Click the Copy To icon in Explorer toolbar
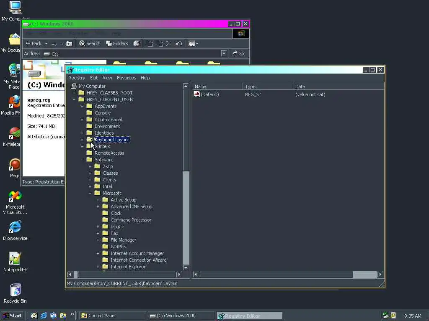 pos(160,43)
